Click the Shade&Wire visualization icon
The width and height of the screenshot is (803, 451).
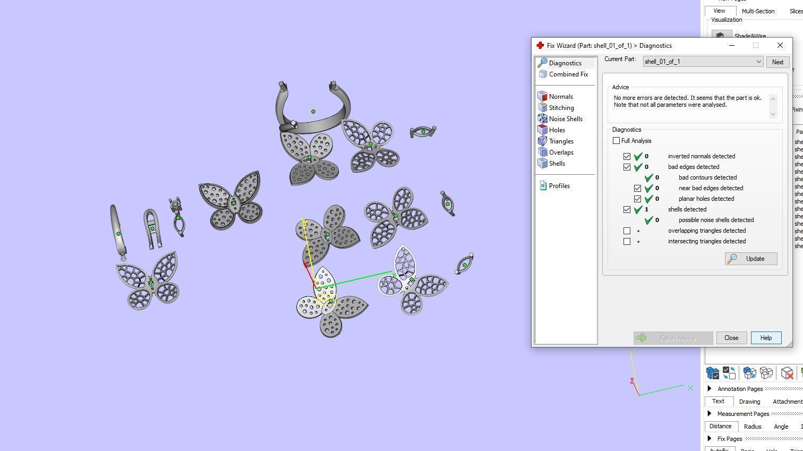point(721,36)
